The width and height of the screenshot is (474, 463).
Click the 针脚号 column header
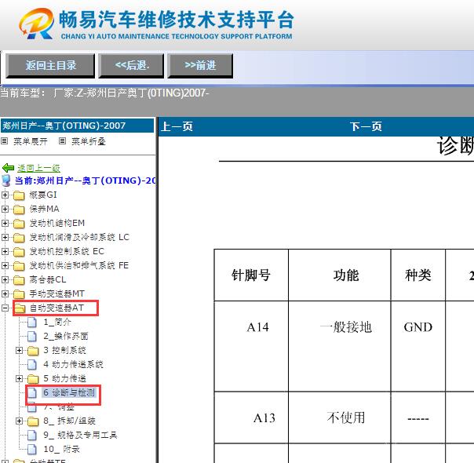[250, 275]
